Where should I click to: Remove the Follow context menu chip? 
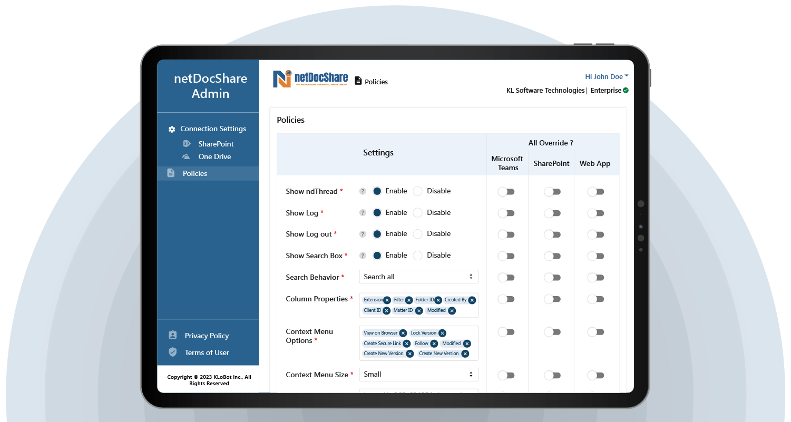(x=434, y=344)
